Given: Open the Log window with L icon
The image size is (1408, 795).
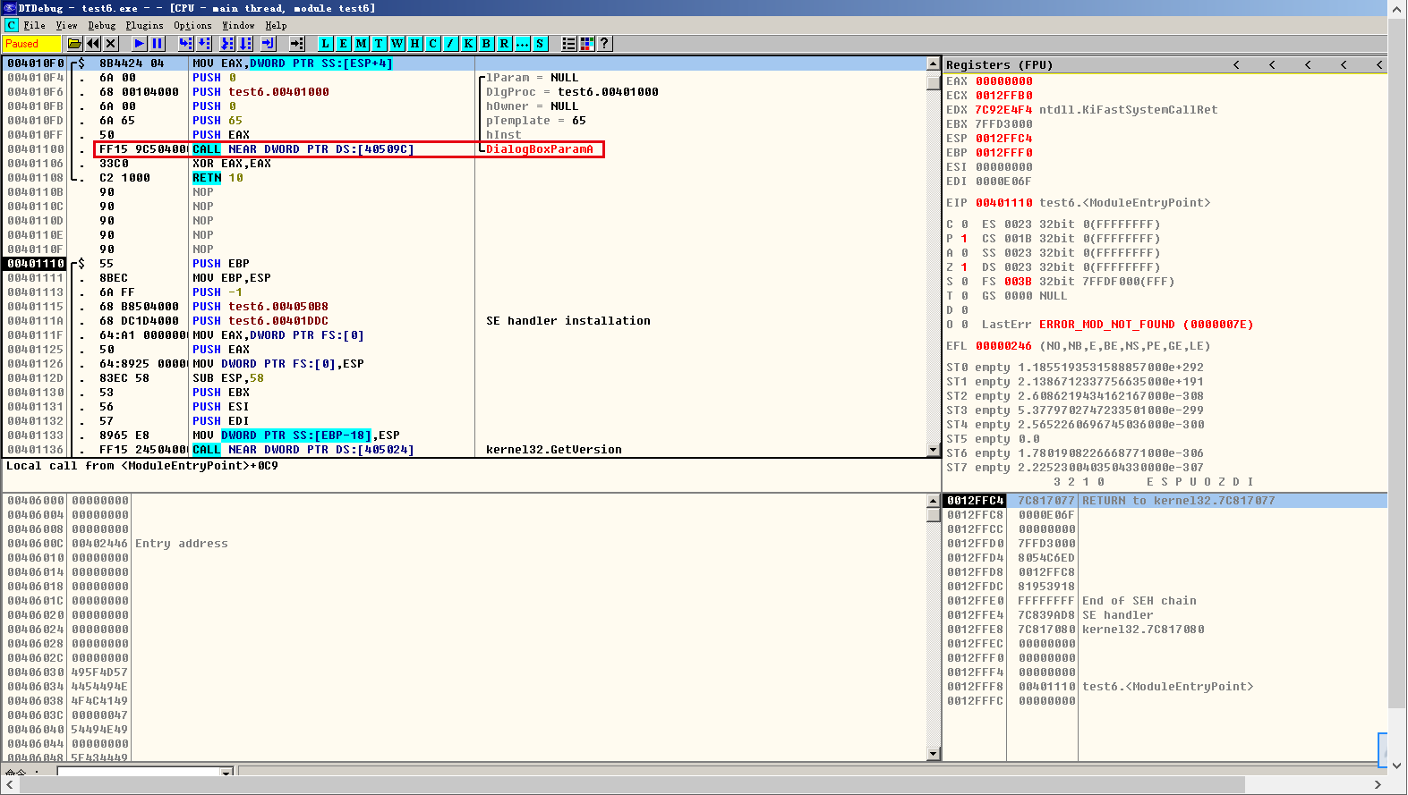Looking at the screenshot, I should 325,43.
